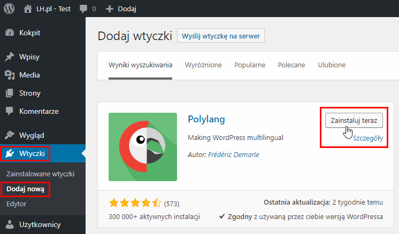Select Dodaj nową submenu item
Viewport: 399px width, 234px height.
click(25, 189)
